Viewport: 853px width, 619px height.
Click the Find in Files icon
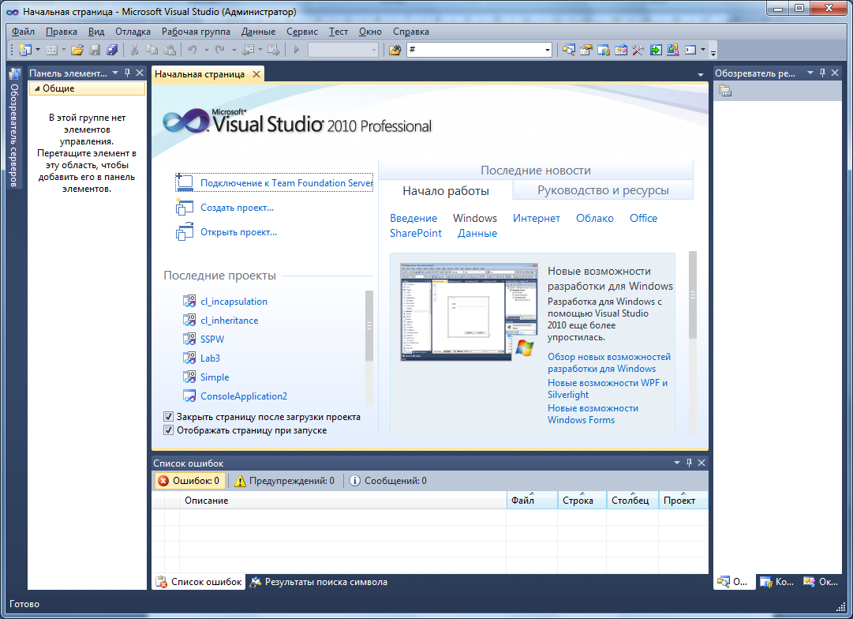(395, 50)
